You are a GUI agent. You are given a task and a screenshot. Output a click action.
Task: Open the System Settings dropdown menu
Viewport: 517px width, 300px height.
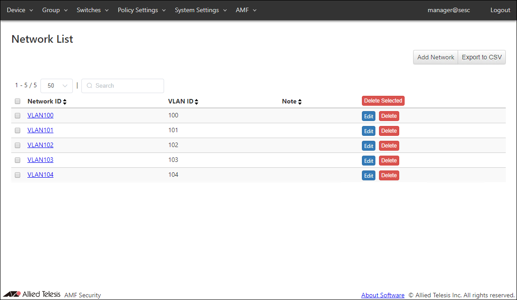coord(201,10)
